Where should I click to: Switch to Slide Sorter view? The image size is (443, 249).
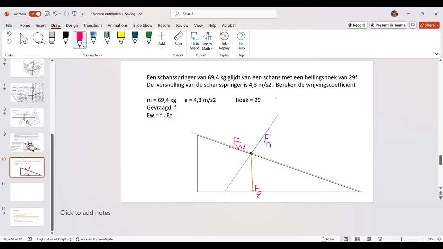pos(357,239)
